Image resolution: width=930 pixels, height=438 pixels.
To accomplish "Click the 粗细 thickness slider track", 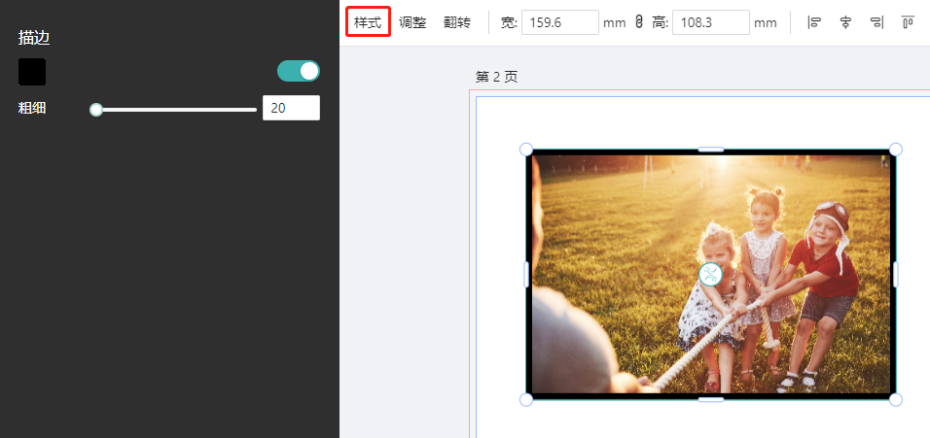I will pyautogui.click(x=175, y=110).
